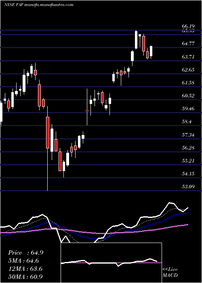
Task: Click the 53.09 price axis label
Action: (x=188, y=186)
